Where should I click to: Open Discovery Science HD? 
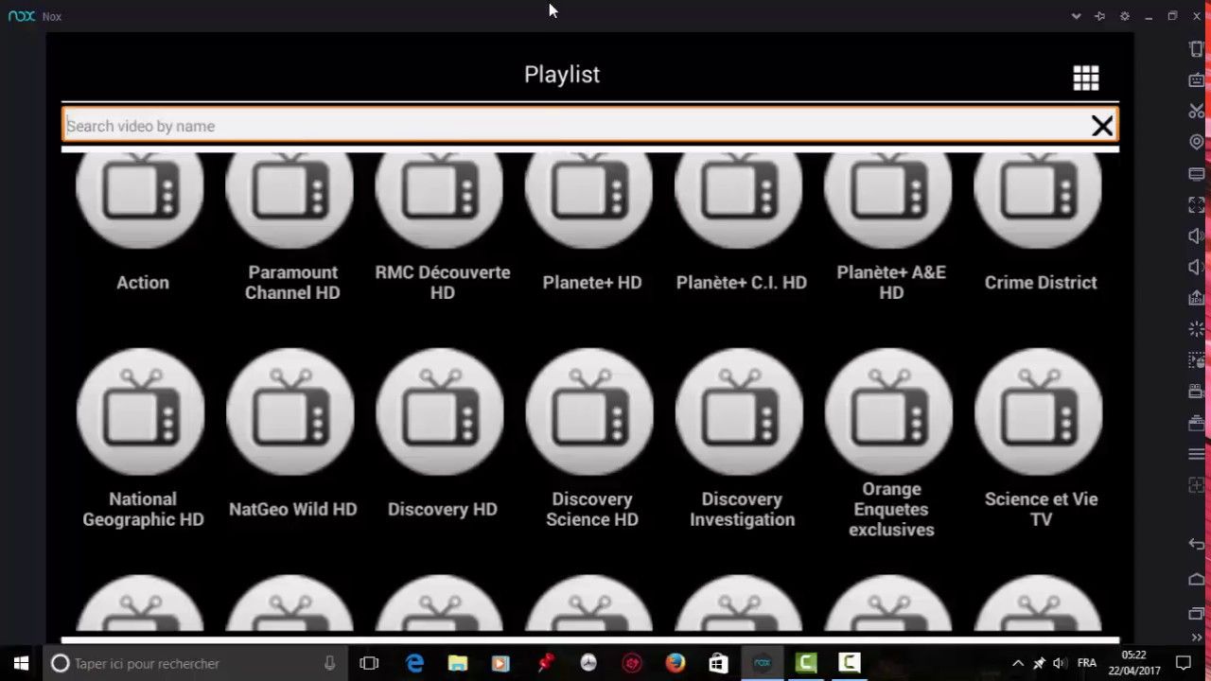click(x=592, y=439)
